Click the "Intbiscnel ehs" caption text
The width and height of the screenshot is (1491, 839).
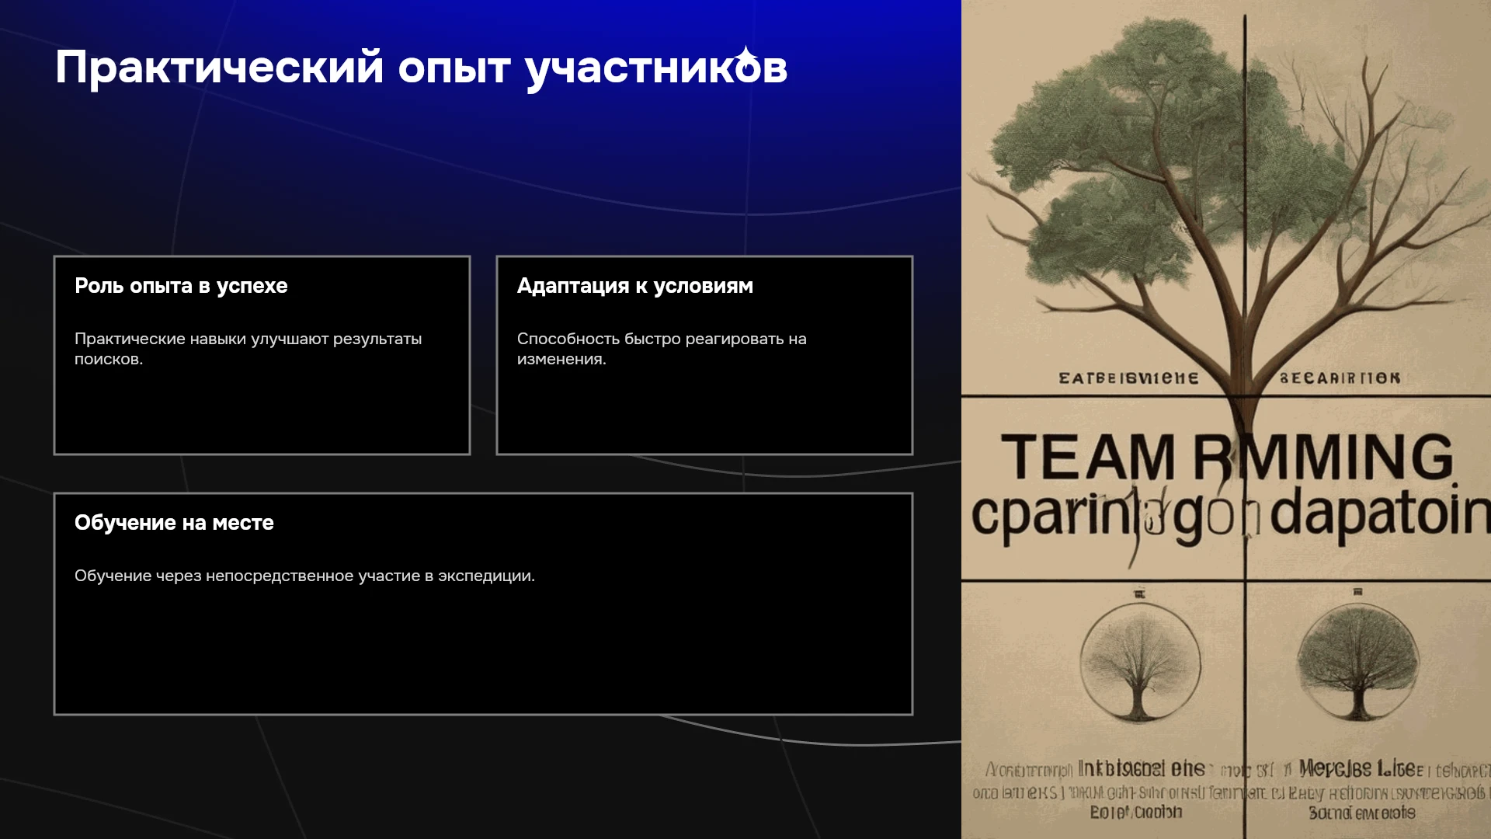coord(1142,769)
